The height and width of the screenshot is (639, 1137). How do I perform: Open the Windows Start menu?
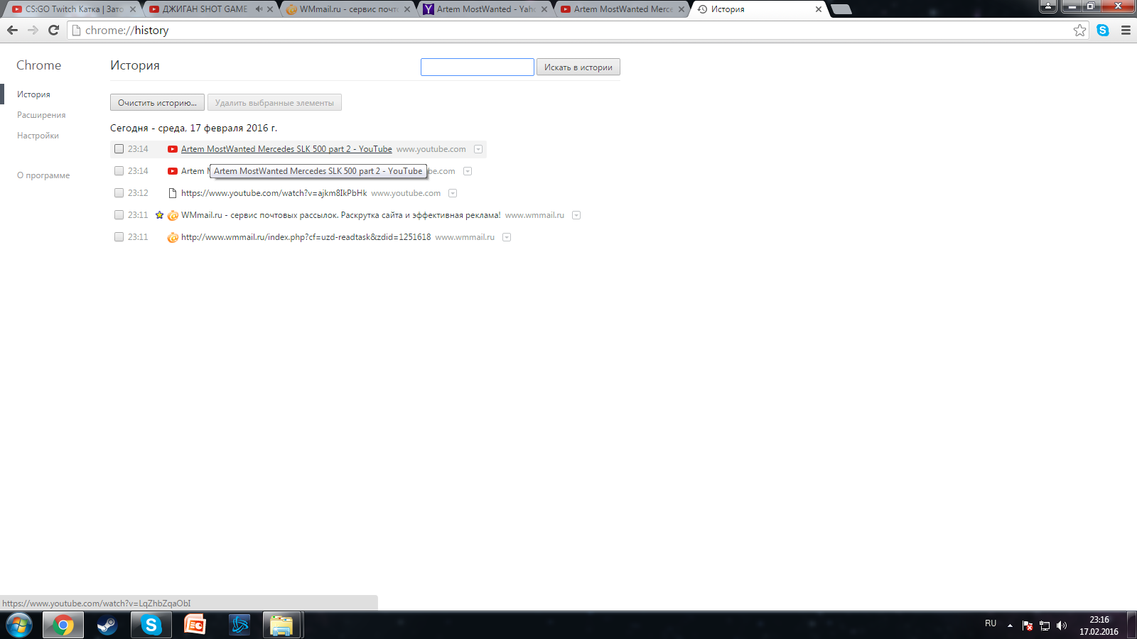[x=18, y=626]
